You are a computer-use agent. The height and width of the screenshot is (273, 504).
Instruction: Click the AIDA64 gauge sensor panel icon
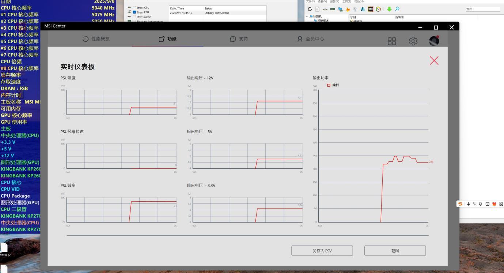click(x=378, y=9)
